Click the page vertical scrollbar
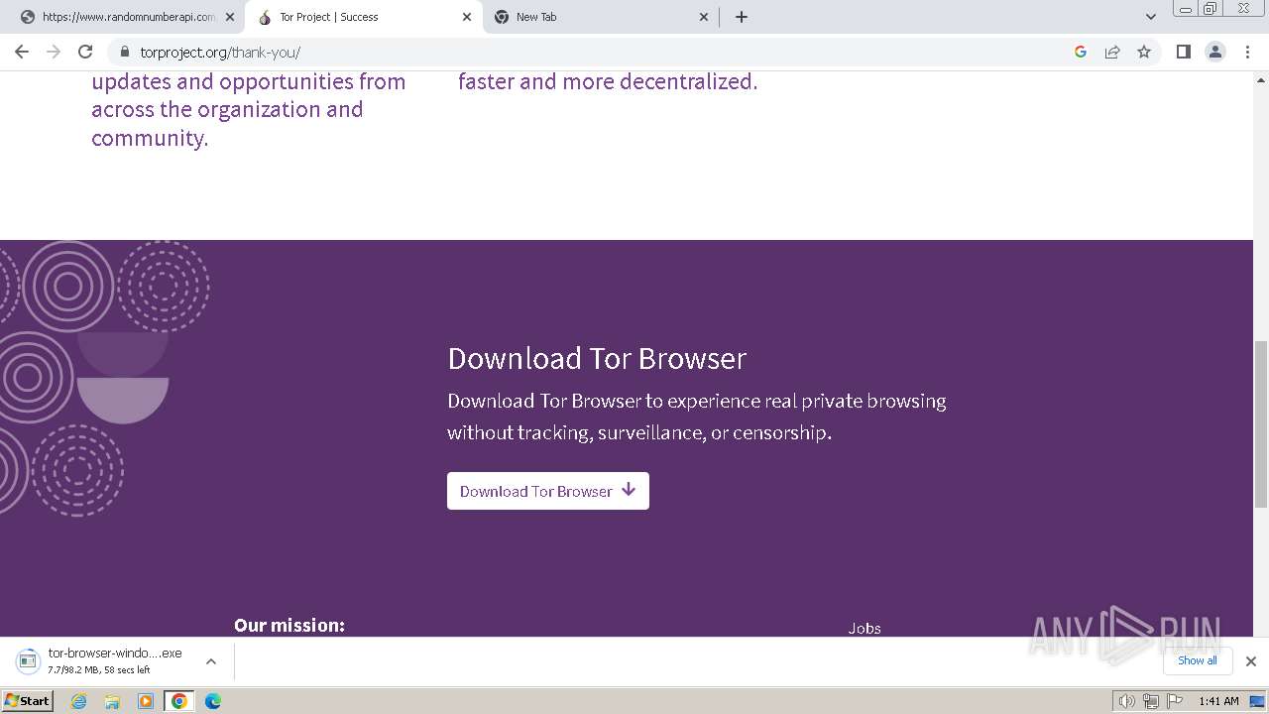Viewport: 1269px width, 714px height. (x=1261, y=423)
